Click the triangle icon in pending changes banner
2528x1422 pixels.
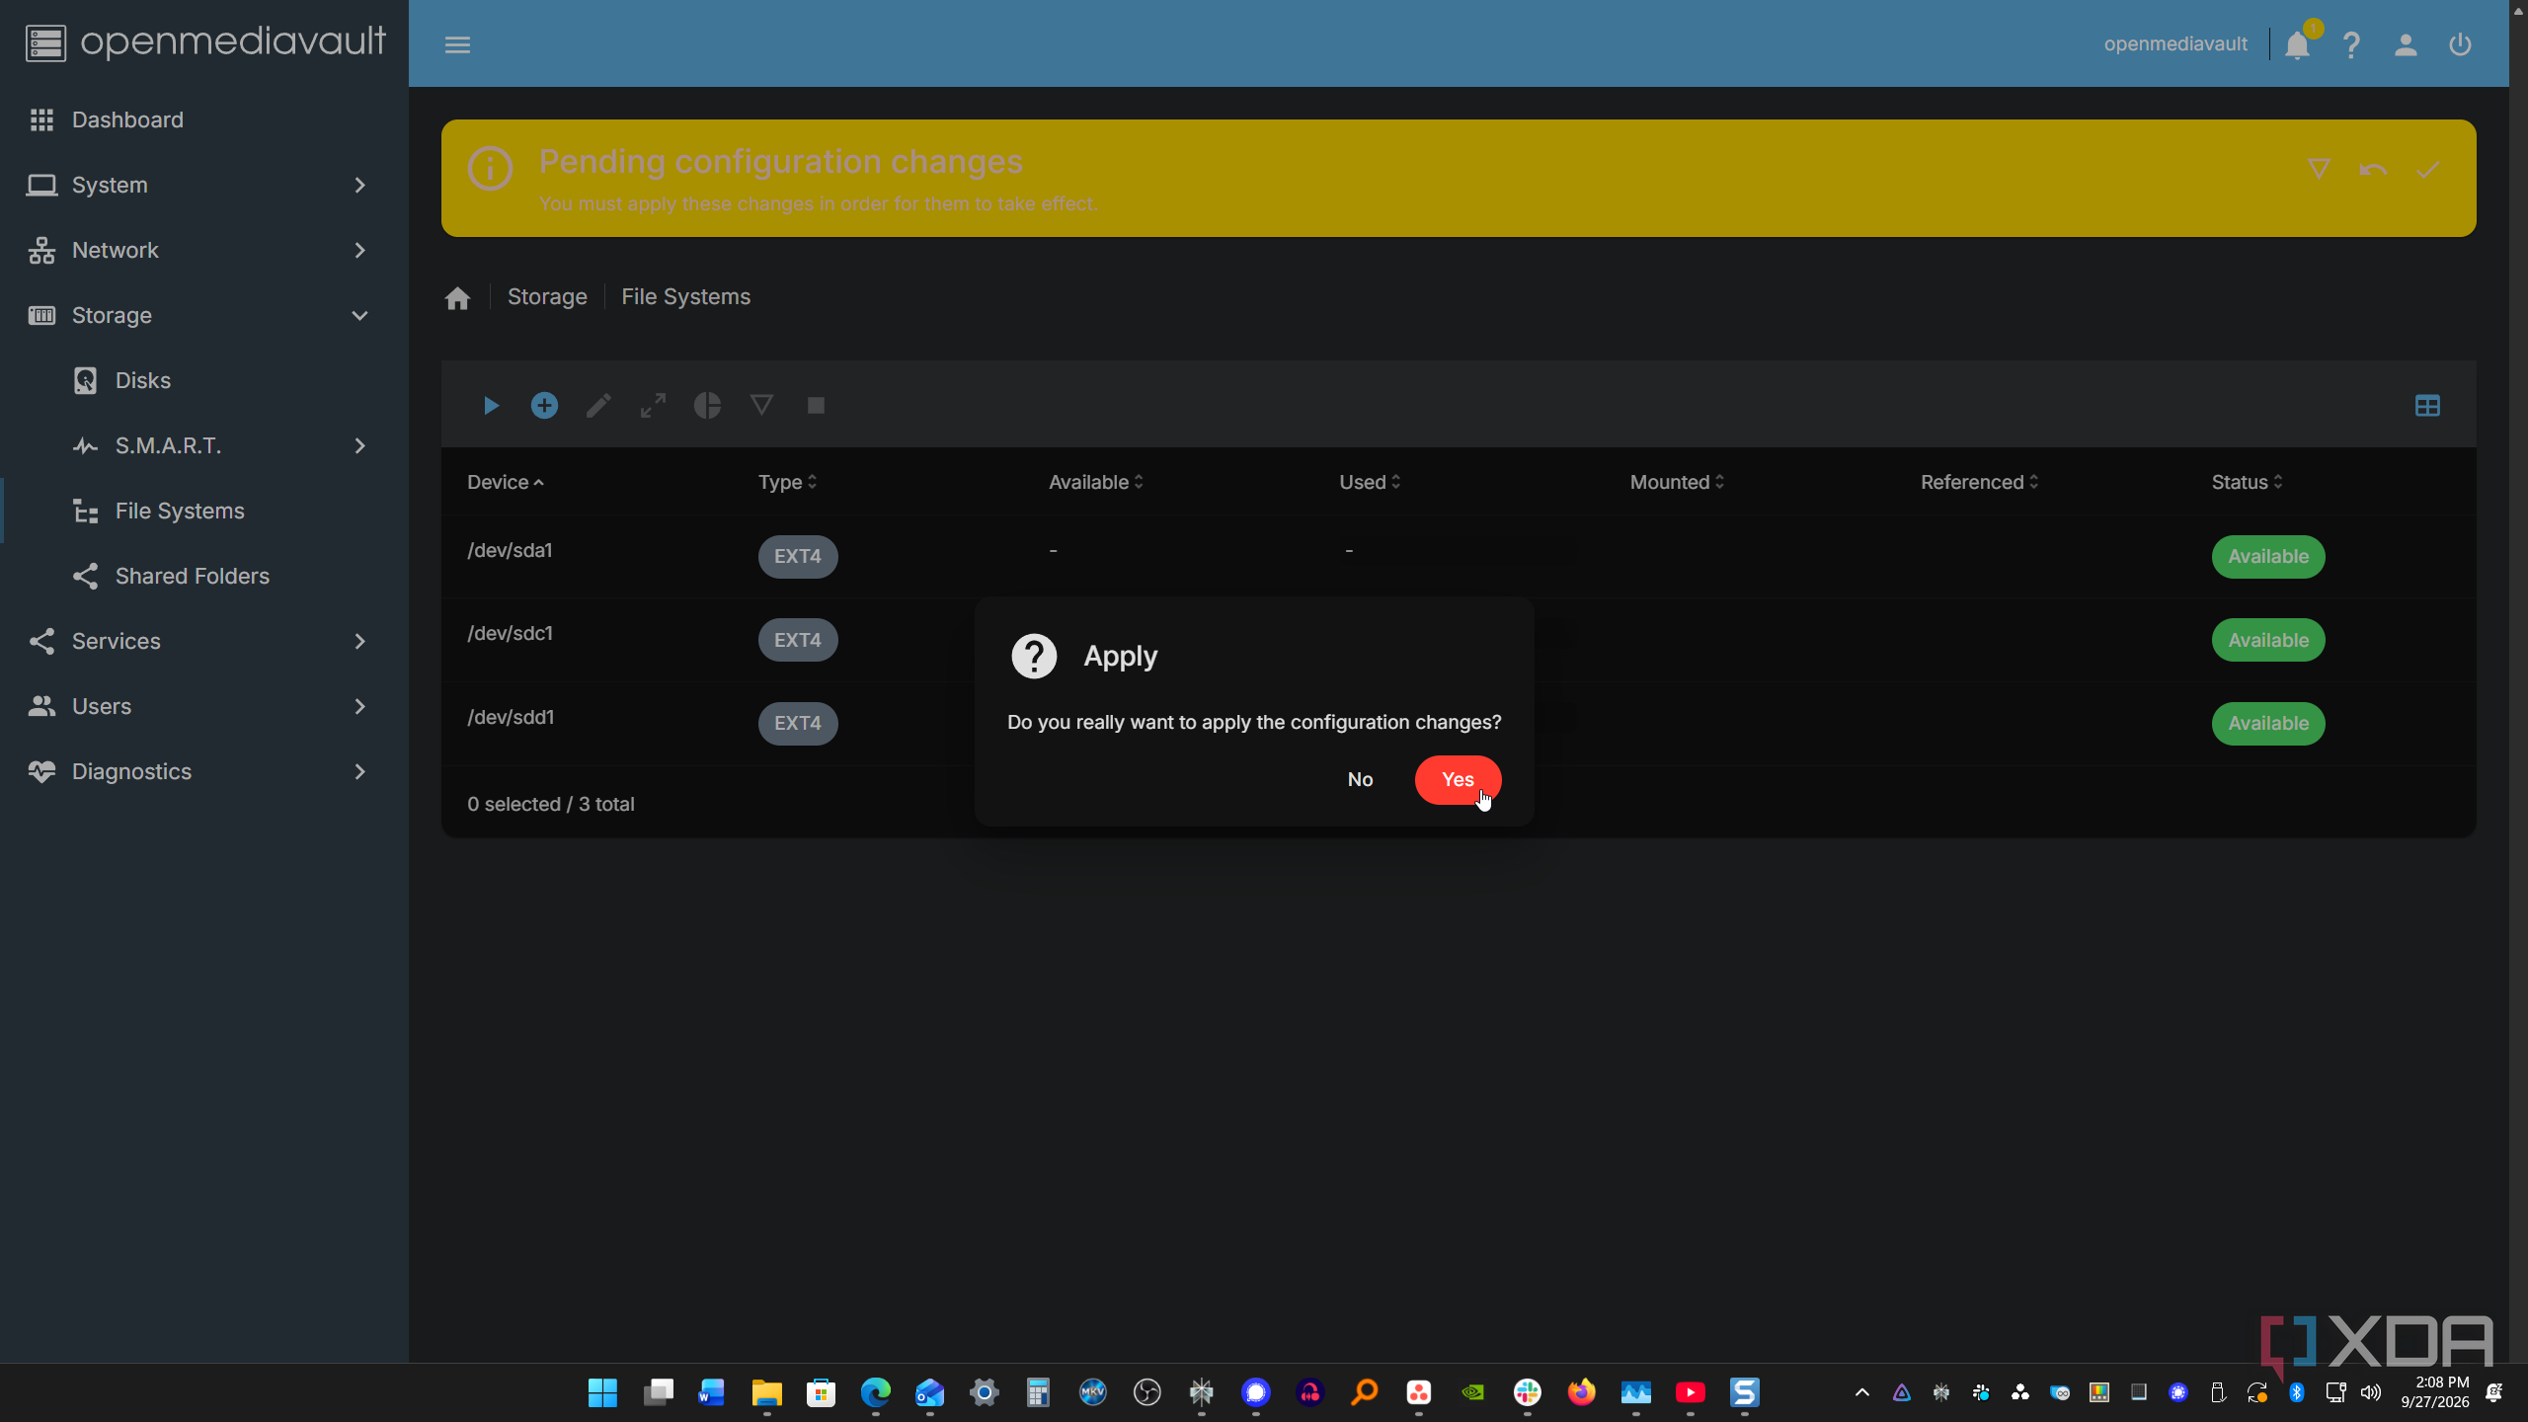point(2319,170)
